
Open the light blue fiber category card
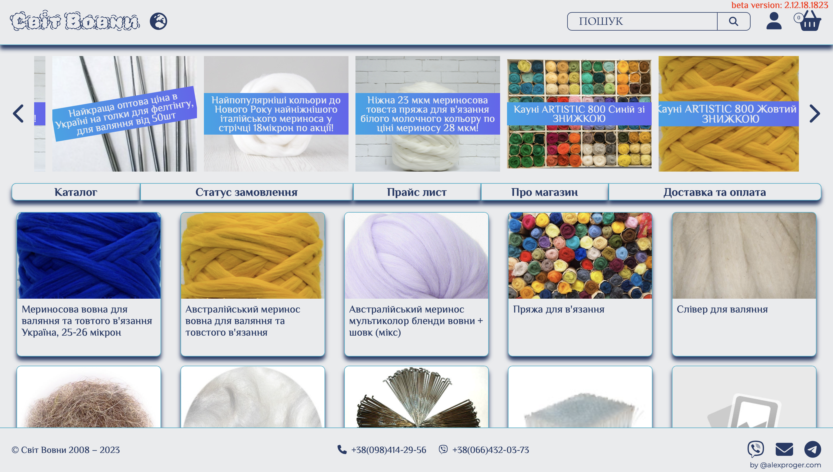pyautogui.click(x=580, y=397)
